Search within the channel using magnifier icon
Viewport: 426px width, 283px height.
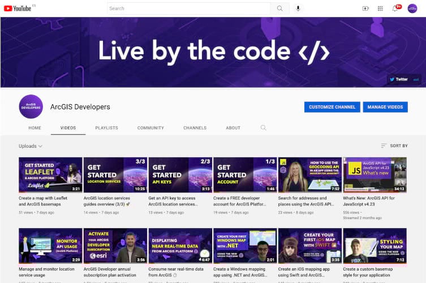click(263, 127)
